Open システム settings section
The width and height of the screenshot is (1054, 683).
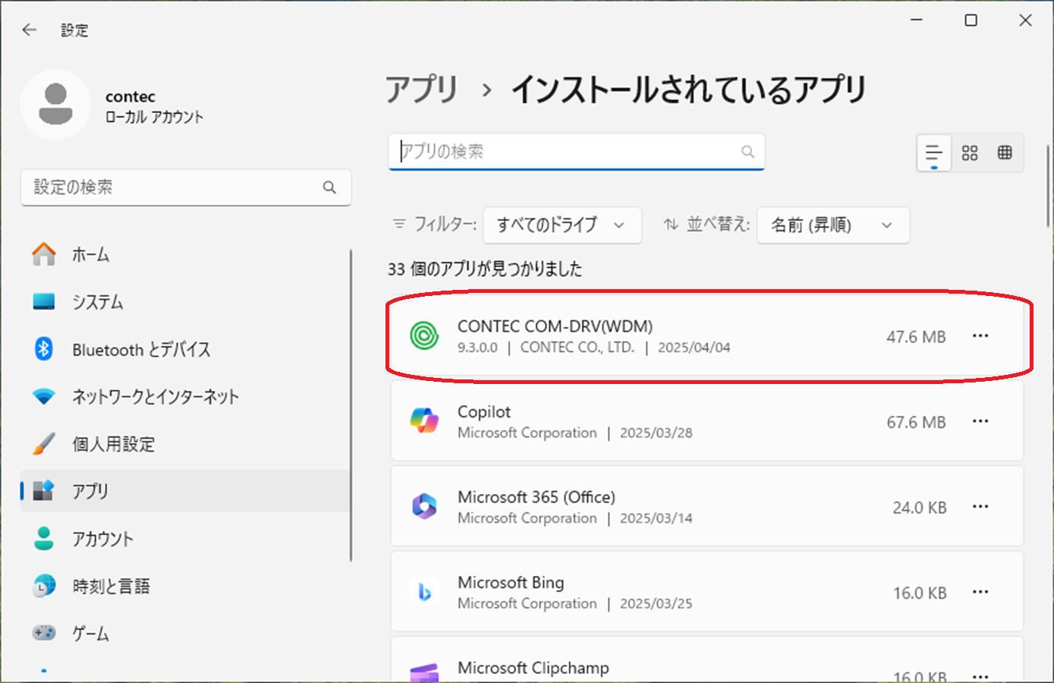[x=185, y=302]
